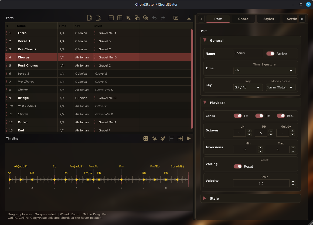Click the Name input field containing Chorus
This screenshot has height=225, width=313.
pyautogui.click(x=248, y=53)
